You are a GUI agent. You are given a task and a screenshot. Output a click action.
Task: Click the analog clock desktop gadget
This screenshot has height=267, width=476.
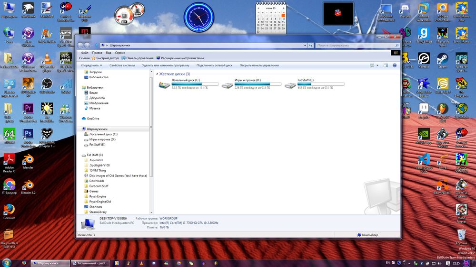199,17
